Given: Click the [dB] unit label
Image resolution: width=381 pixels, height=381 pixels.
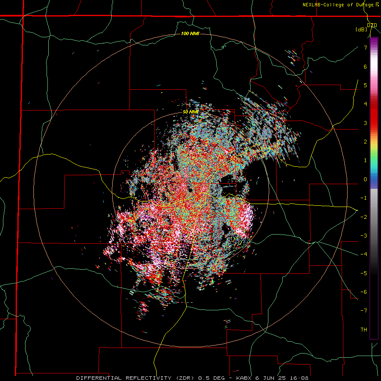Looking at the screenshot, I should [x=362, y=29].
